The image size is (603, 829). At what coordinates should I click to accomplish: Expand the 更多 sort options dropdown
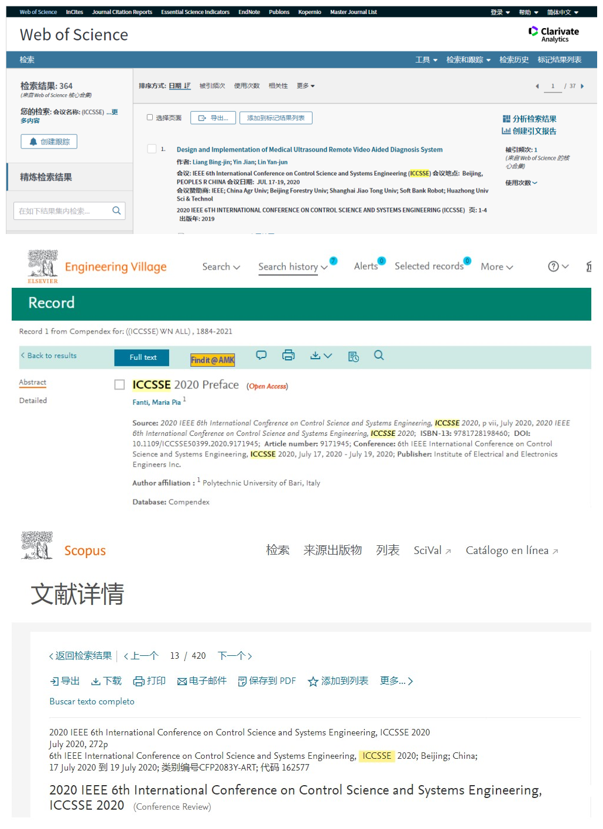(x=306, y=86)
